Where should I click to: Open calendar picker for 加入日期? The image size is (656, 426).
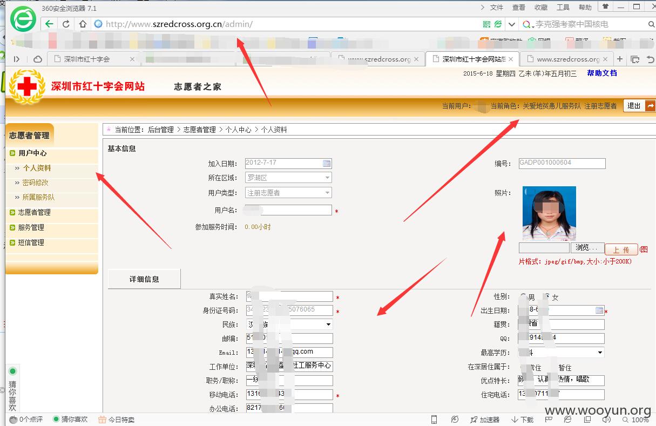coord(327,163)
